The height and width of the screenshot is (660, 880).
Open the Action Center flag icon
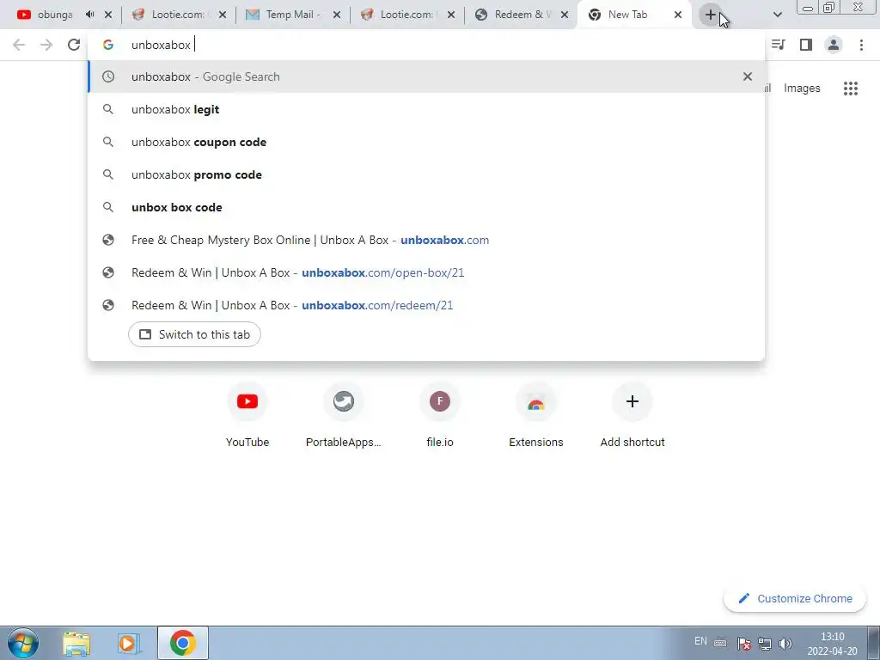[743, 644]
